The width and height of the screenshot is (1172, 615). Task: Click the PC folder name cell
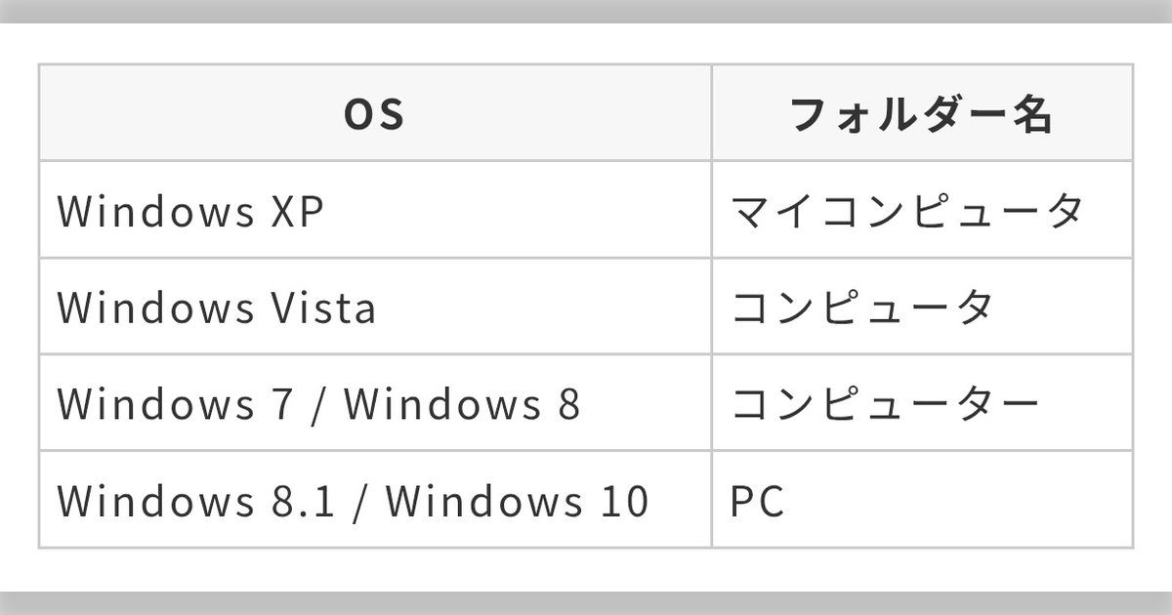click(758, 501)
